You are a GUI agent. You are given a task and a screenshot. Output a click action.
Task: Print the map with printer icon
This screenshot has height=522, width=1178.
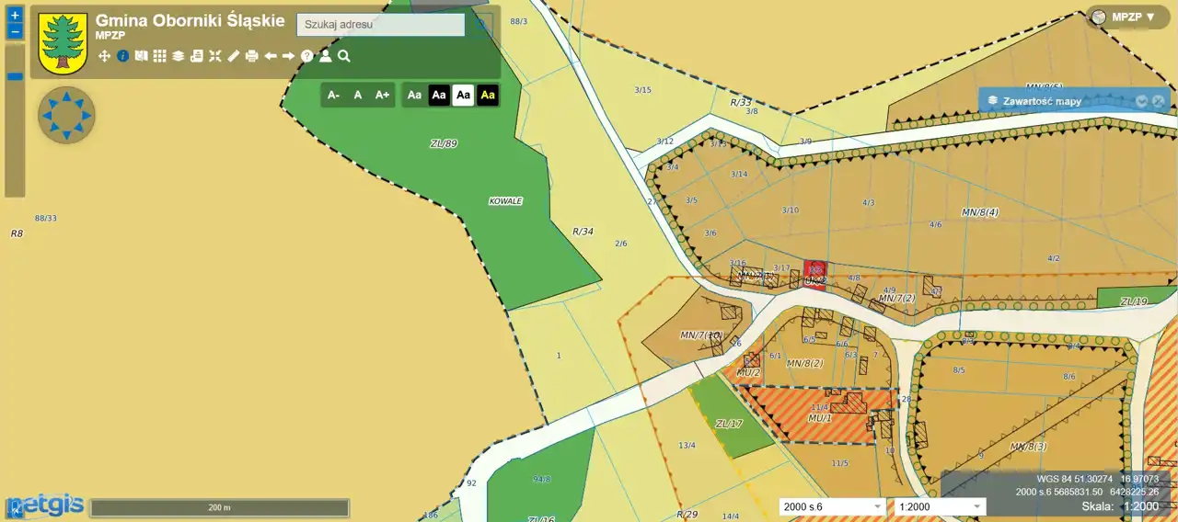pos(251,56)
